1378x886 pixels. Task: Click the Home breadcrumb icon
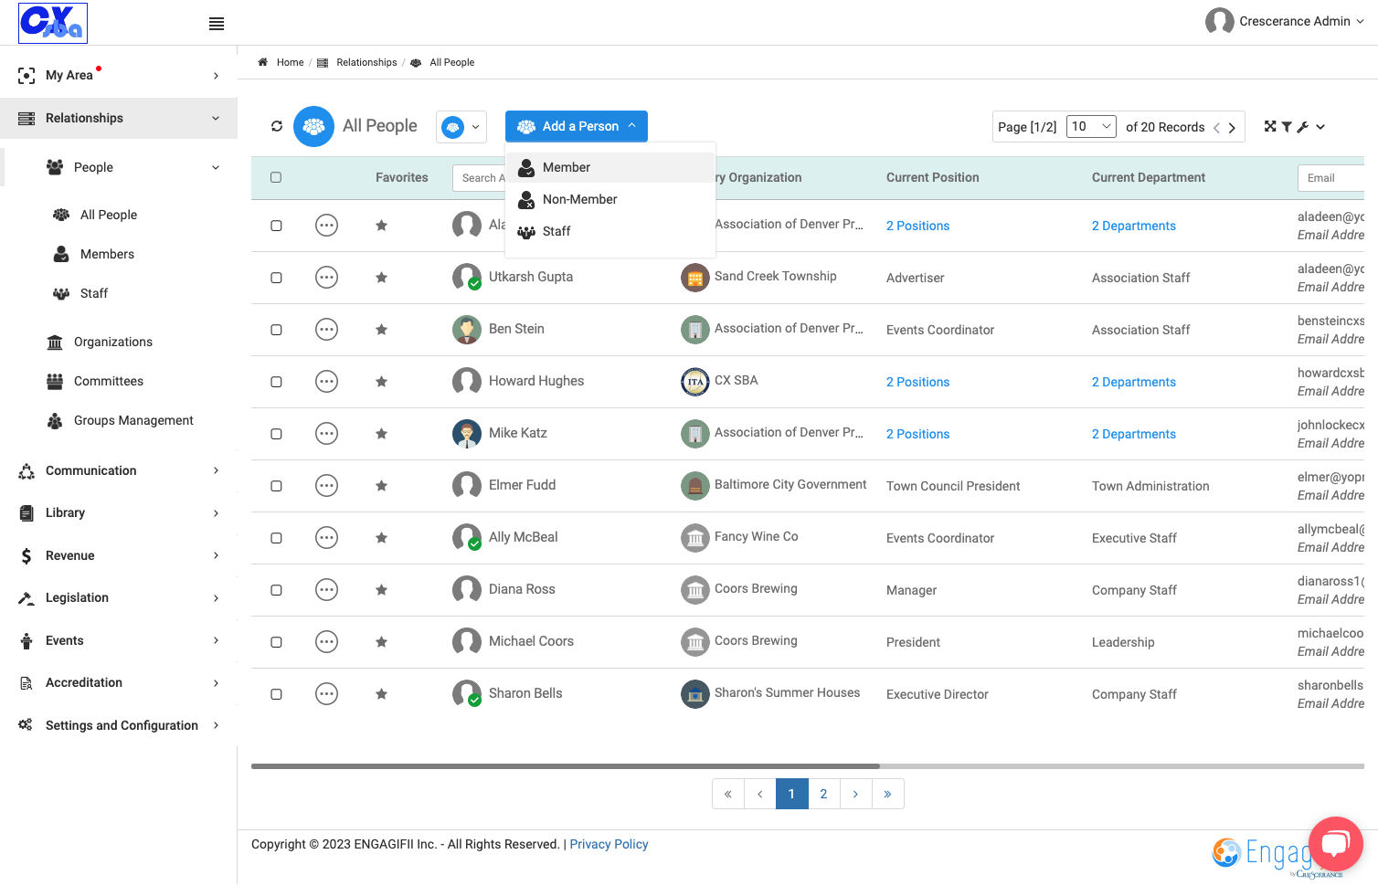pyautogui.click(x=263, y=62)
